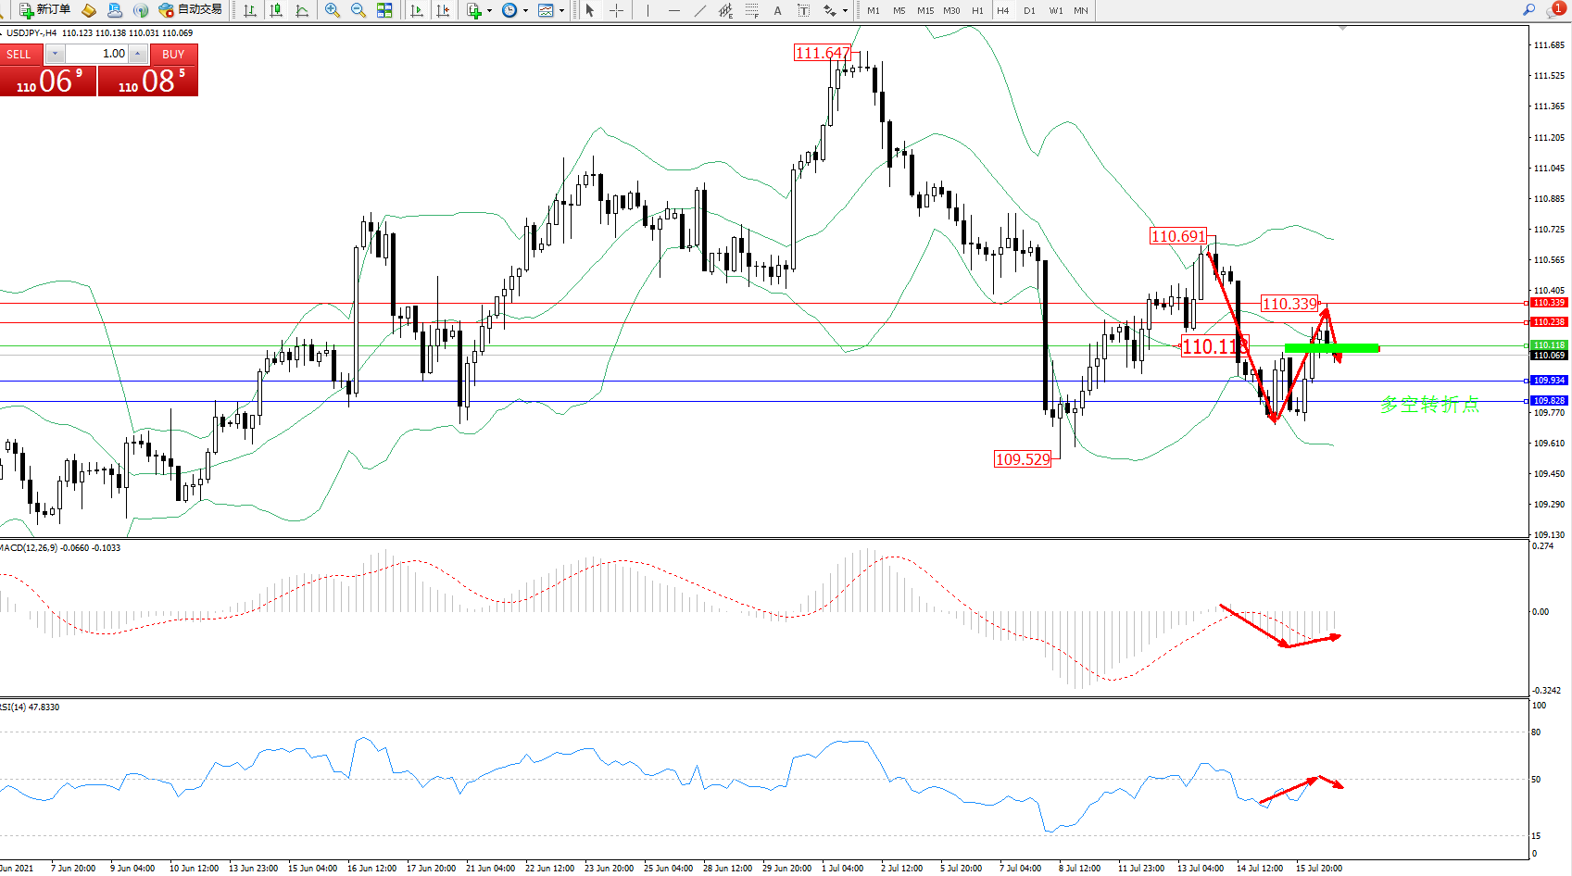
Task: Click the 110.238 red price level marker
Action: point(1548,322)
